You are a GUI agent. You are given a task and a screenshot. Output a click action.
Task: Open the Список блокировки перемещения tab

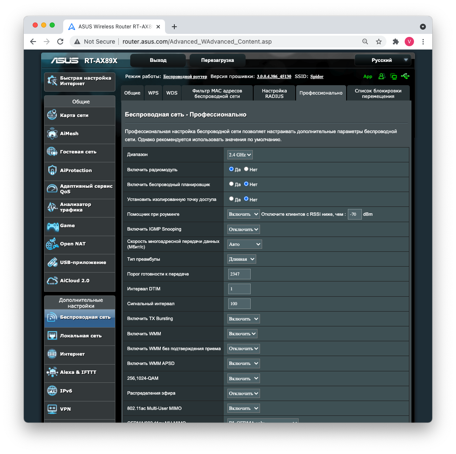[x=378, y=93]
